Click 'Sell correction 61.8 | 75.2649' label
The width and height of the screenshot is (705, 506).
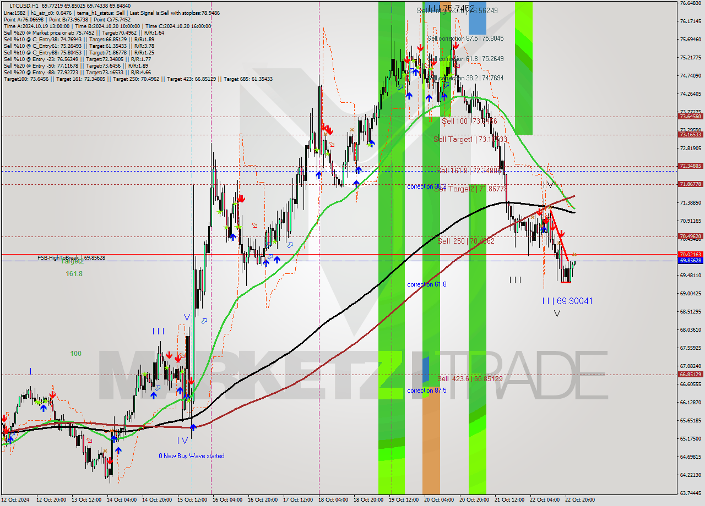[x=465, y=59]
